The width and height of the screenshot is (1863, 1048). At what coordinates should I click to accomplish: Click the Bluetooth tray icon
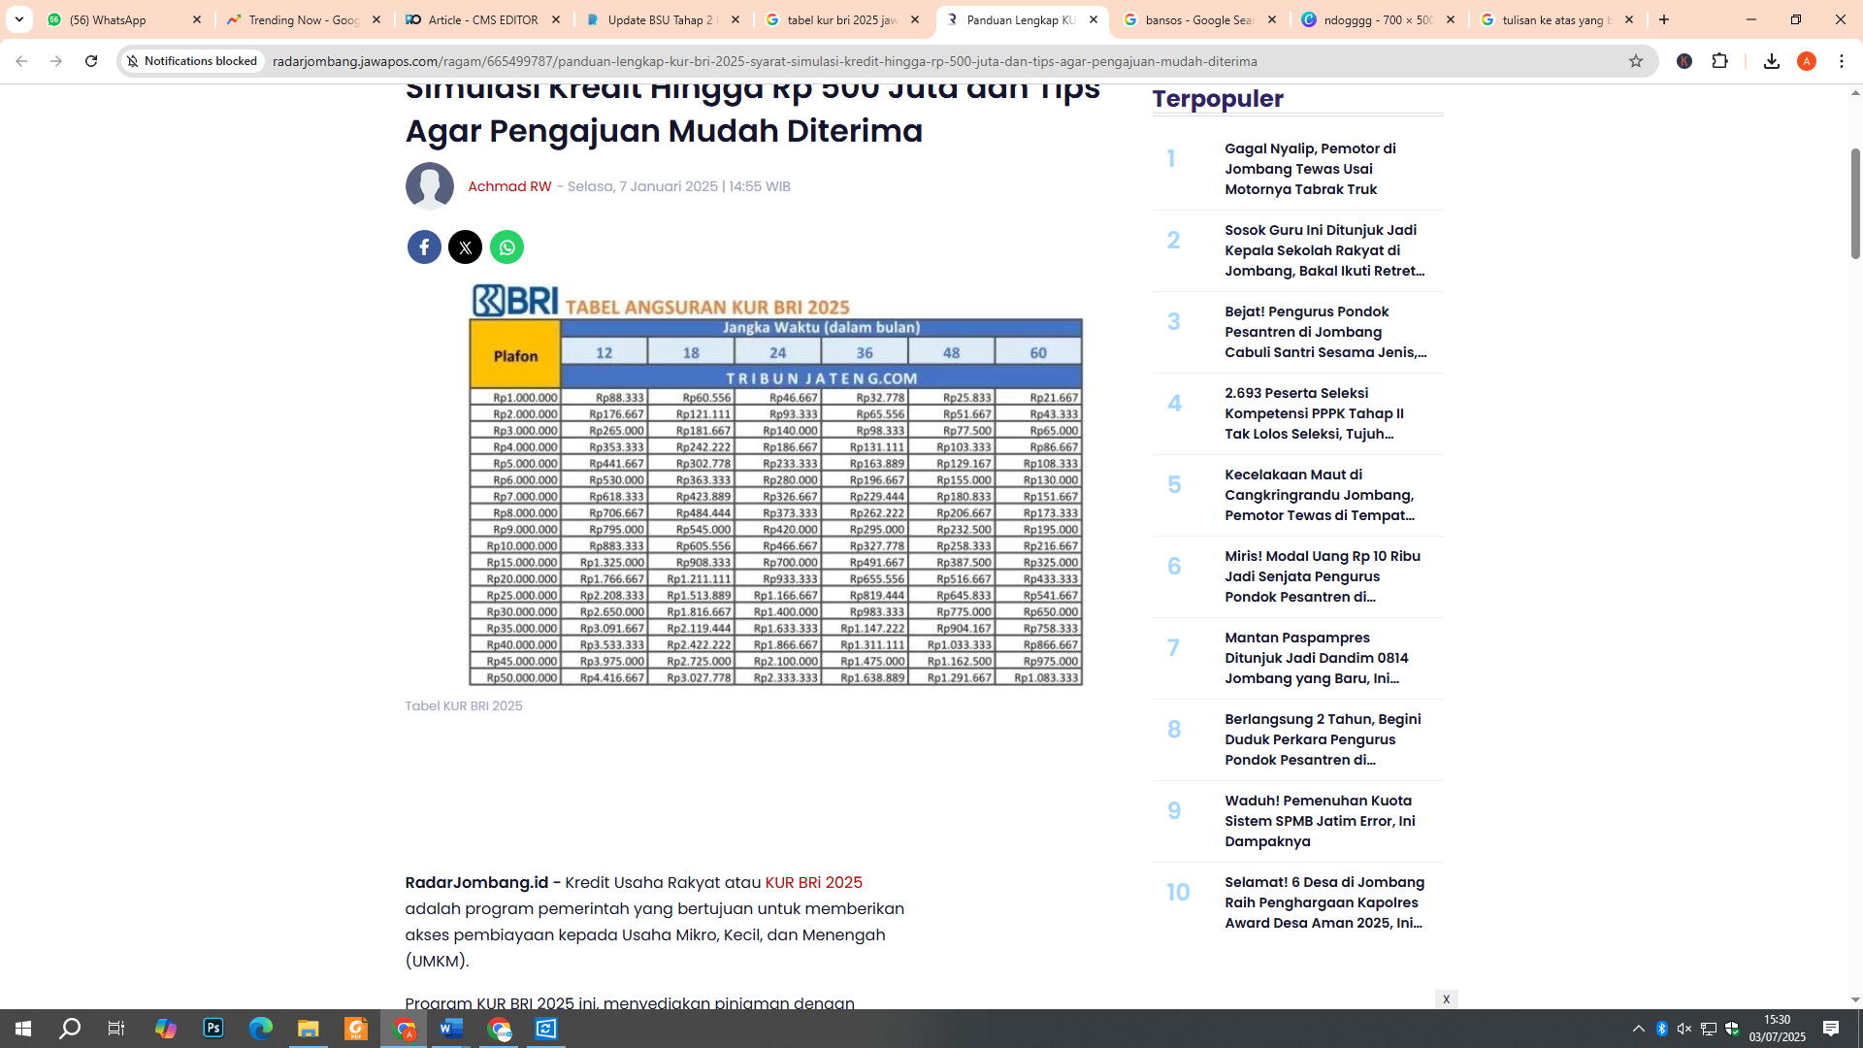pos(1661,1029)
